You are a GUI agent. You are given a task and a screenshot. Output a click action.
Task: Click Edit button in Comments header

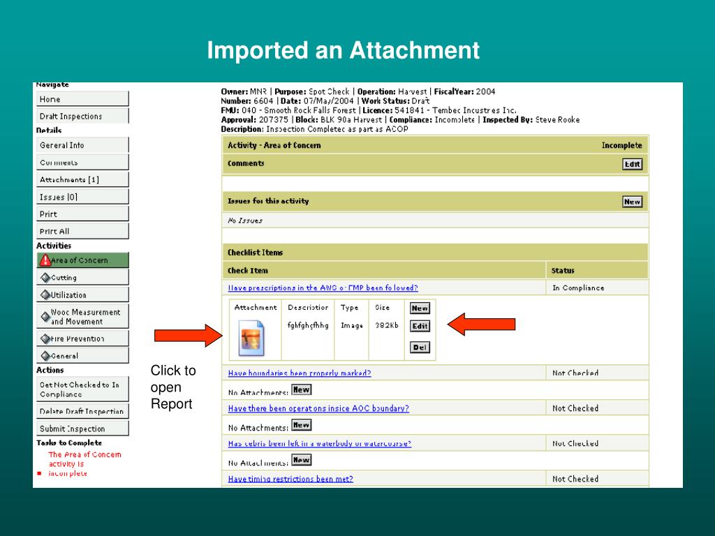point(632,164)
